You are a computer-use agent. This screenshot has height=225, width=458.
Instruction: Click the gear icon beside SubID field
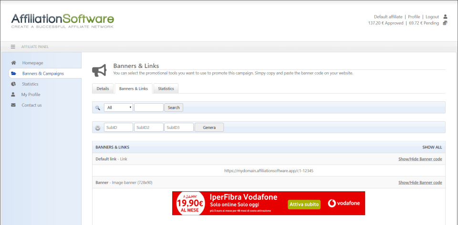[98, 127]
